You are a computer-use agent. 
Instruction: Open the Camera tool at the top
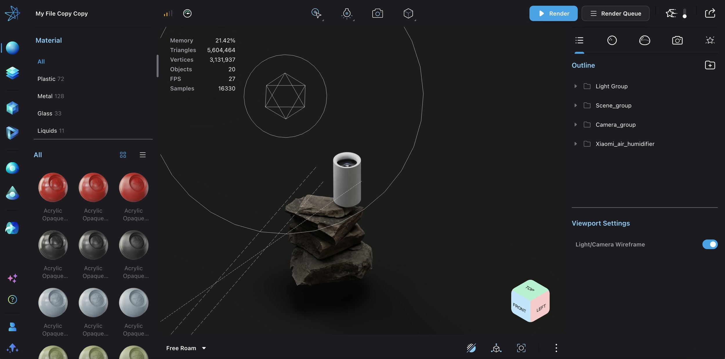point(377,13)
